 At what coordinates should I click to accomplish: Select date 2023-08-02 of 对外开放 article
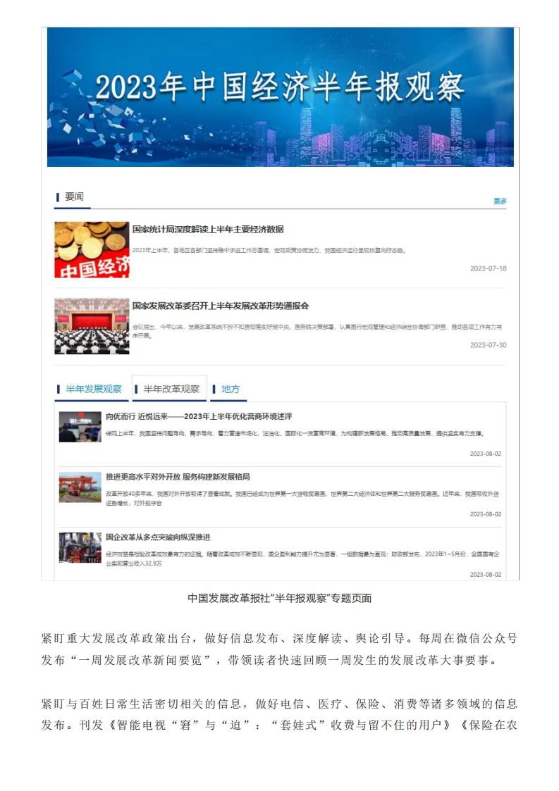485,514
